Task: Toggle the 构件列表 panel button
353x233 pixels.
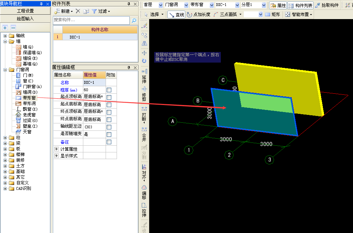Action: [x=301, y=5]
